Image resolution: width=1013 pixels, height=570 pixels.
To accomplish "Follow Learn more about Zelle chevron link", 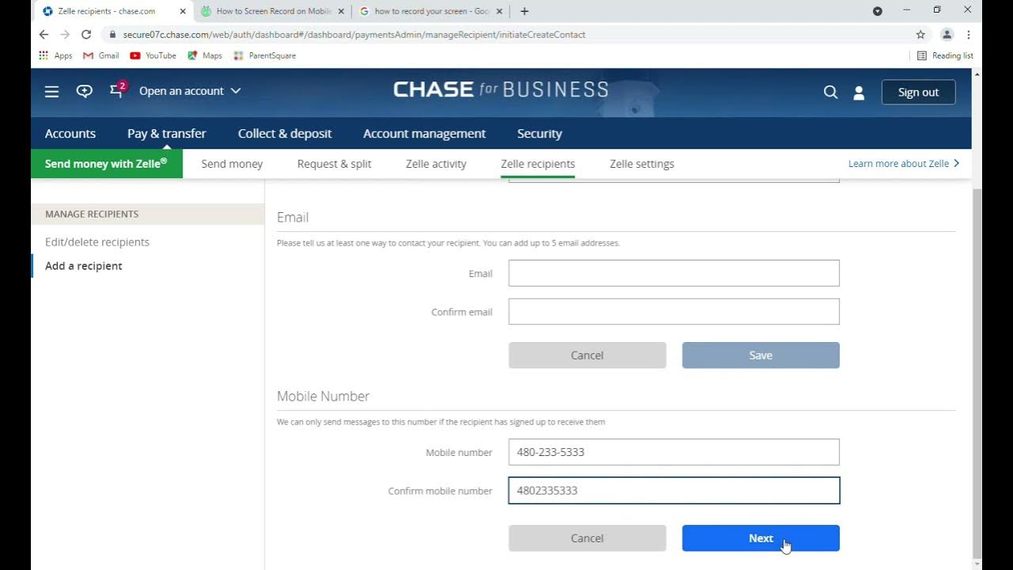I will pos(904,164).
